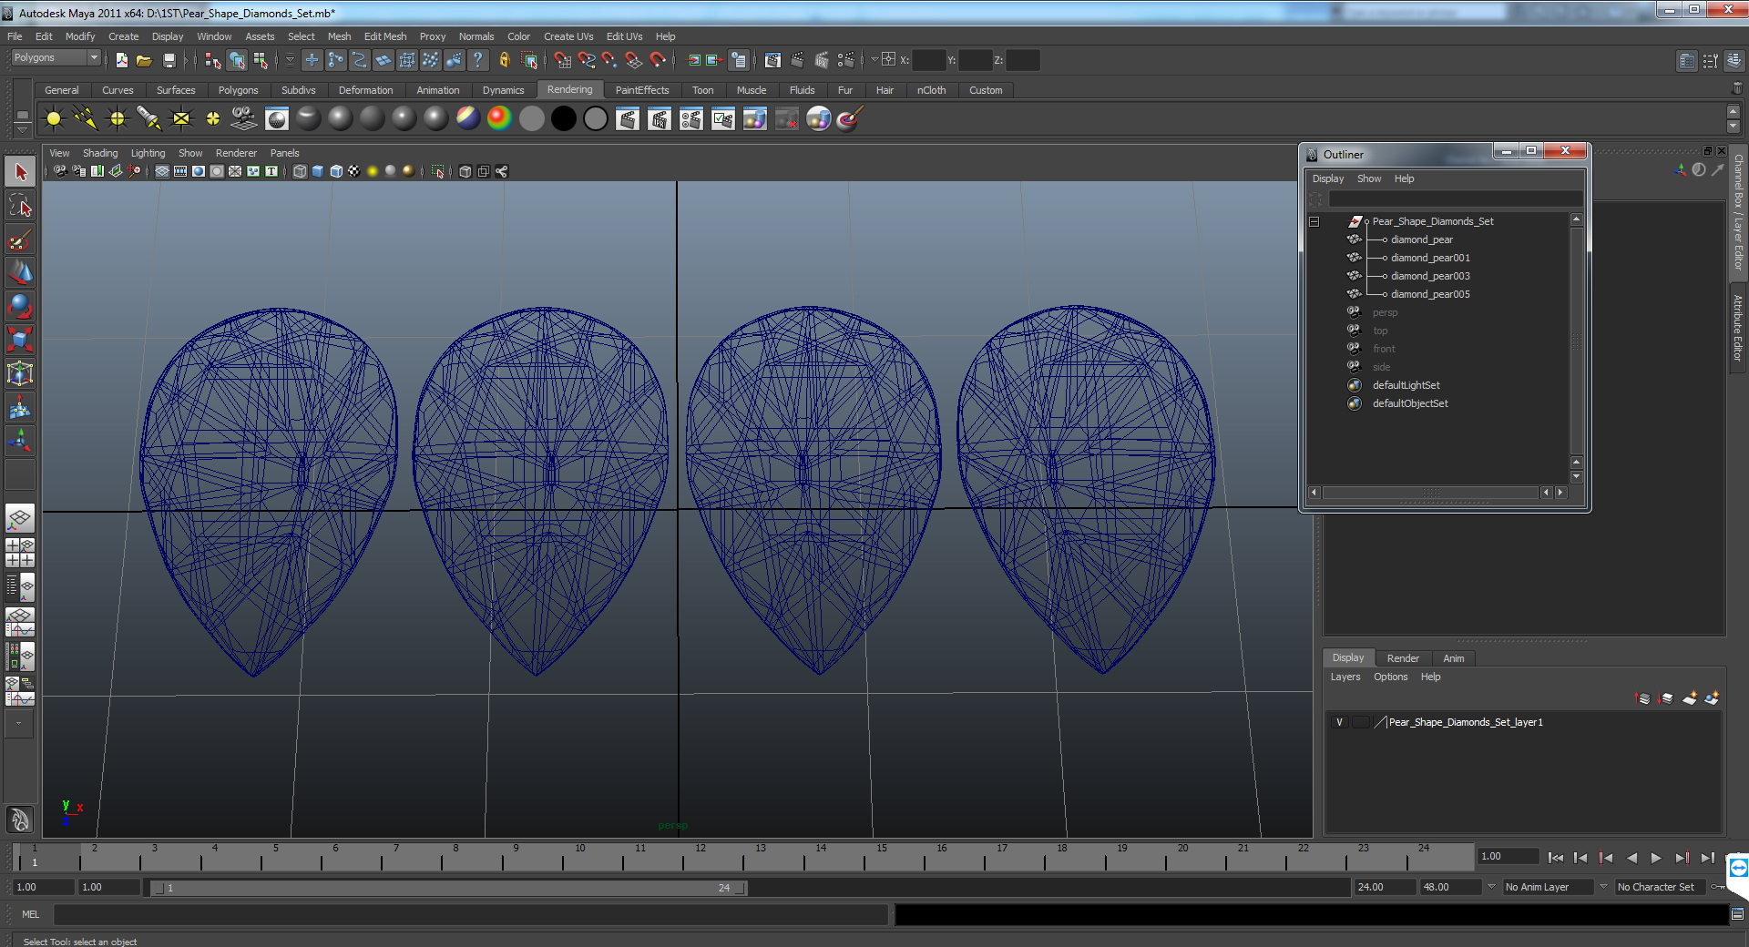Activate the Lasso Select tool
1749x947 pixels.
[x=20, y=206]
